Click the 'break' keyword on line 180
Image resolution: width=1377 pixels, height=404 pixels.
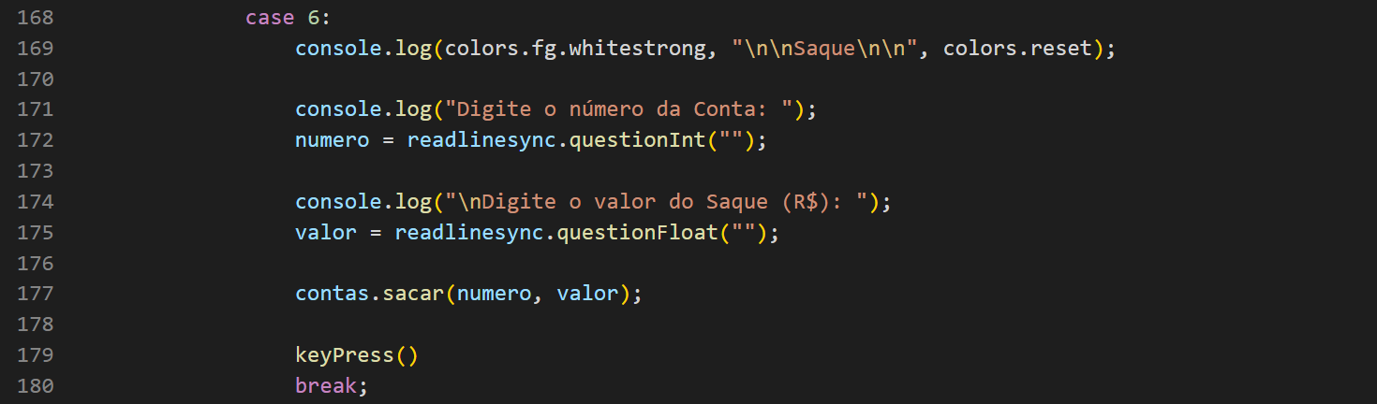[x=326, y=386]
